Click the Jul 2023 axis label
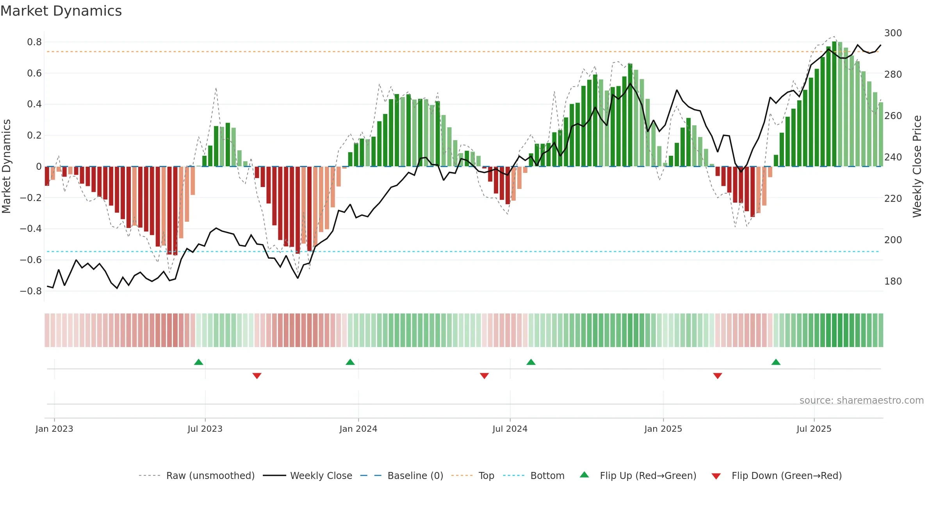This screenshot has height=527, width=937. [x=205, y=429]
